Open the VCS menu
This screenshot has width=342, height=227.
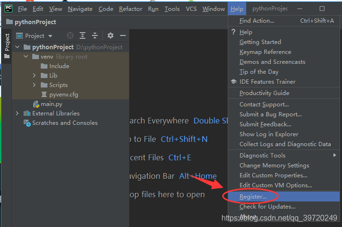pos(191,9)
